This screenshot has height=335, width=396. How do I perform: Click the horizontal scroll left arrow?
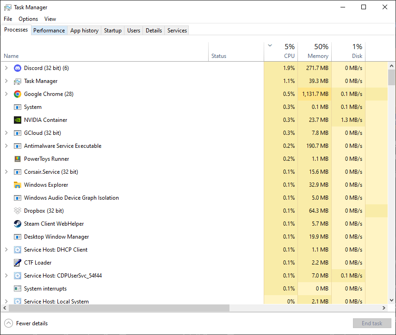click(5, 308)
